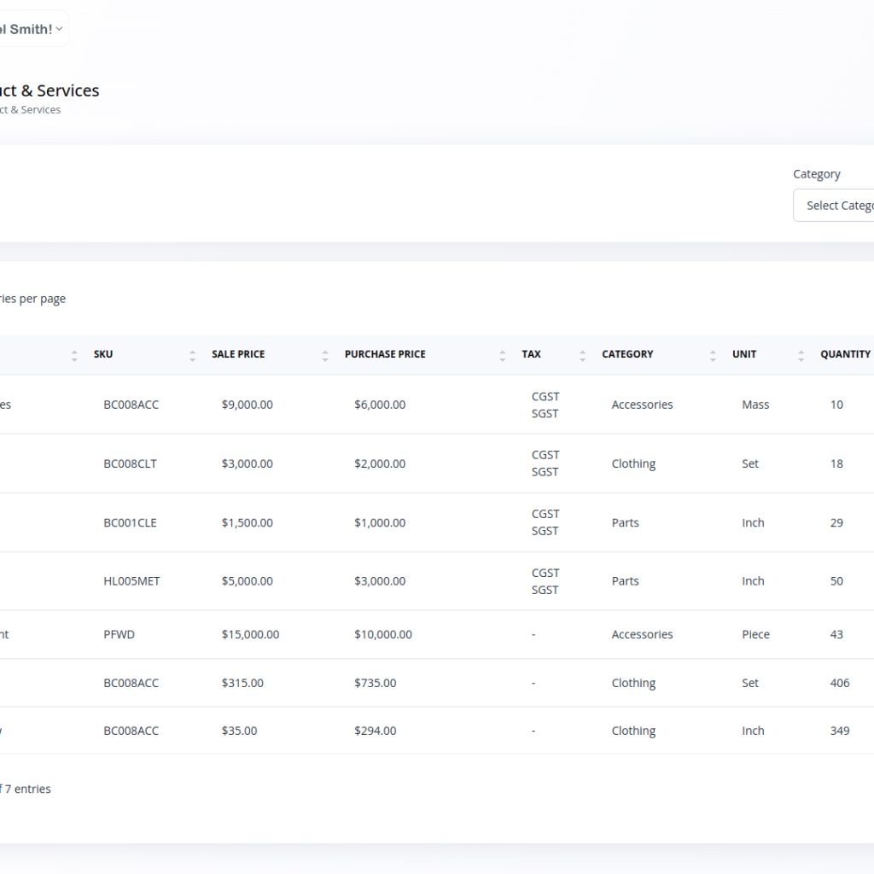Click the Unit column sort arrows
The height and width of the screenshot is (874, 874).
tap(801, 355)
